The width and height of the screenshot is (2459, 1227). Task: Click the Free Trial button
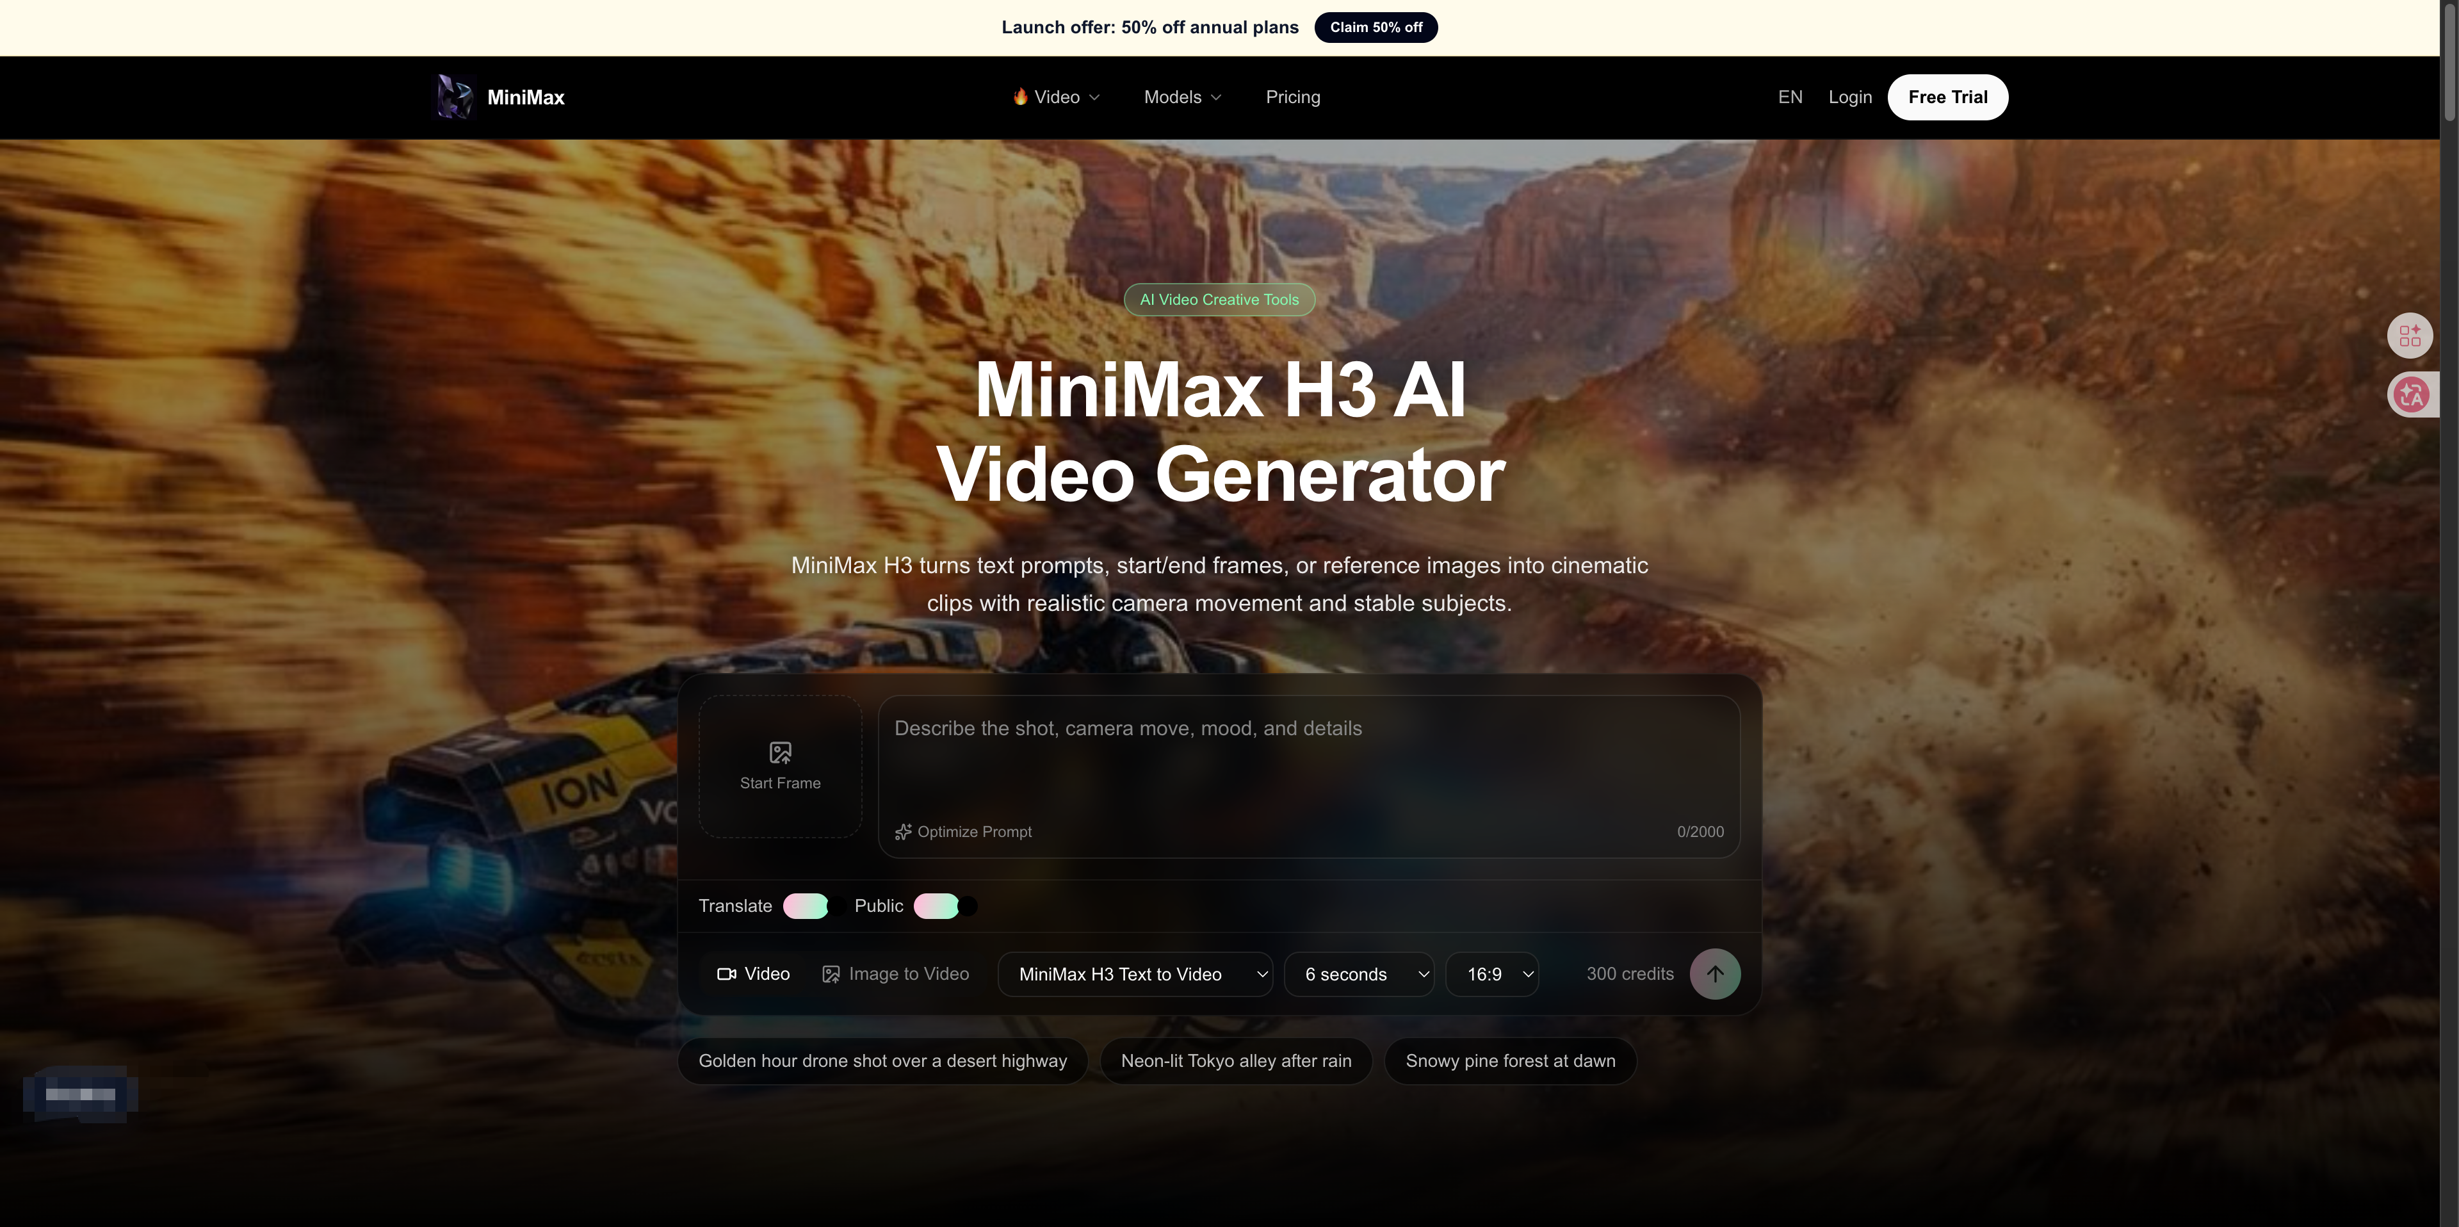coord(1947,97)
